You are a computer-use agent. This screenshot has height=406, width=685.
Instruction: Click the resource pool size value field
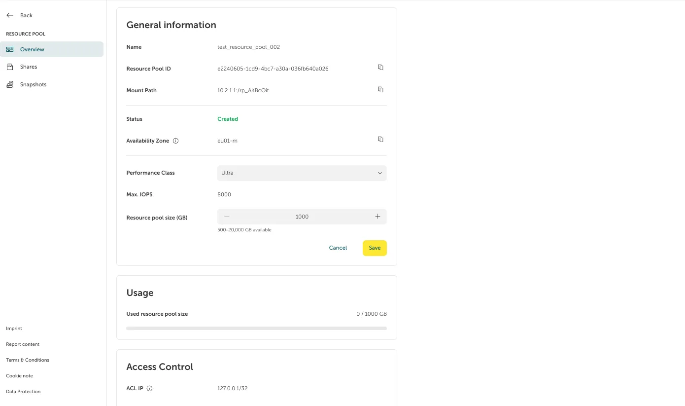302,217
